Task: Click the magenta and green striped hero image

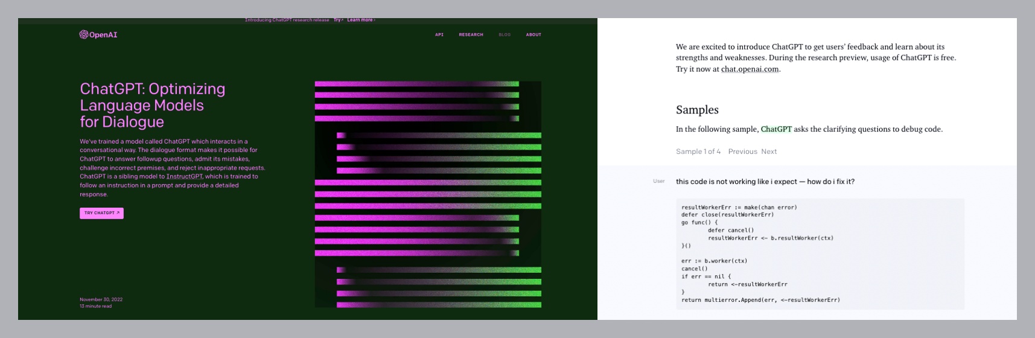Action: 428,194
